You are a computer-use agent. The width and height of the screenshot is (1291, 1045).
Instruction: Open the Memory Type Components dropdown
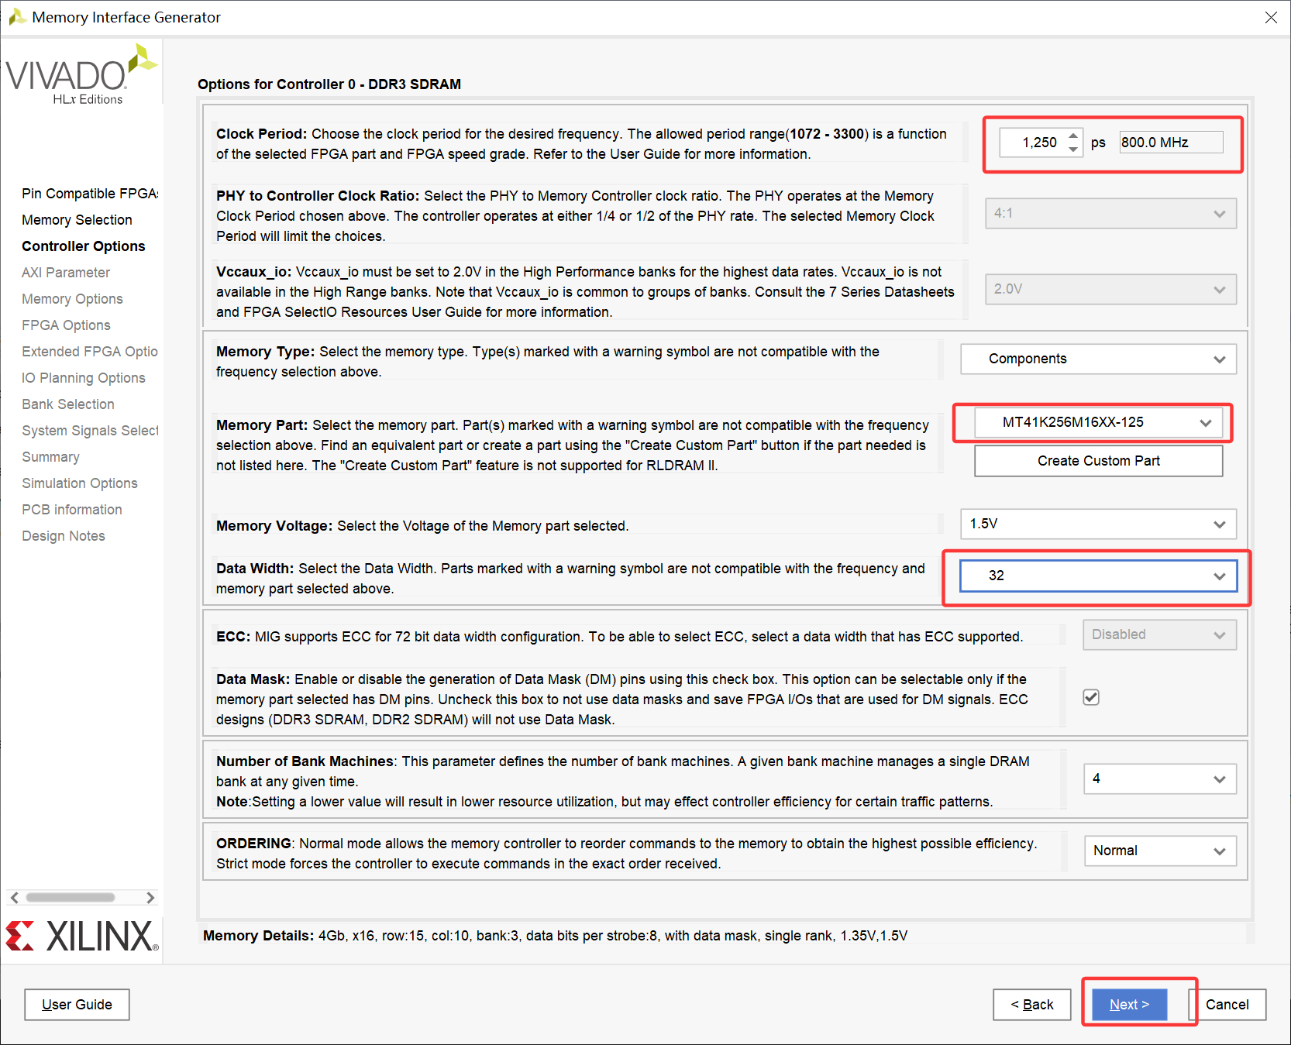1098,359
